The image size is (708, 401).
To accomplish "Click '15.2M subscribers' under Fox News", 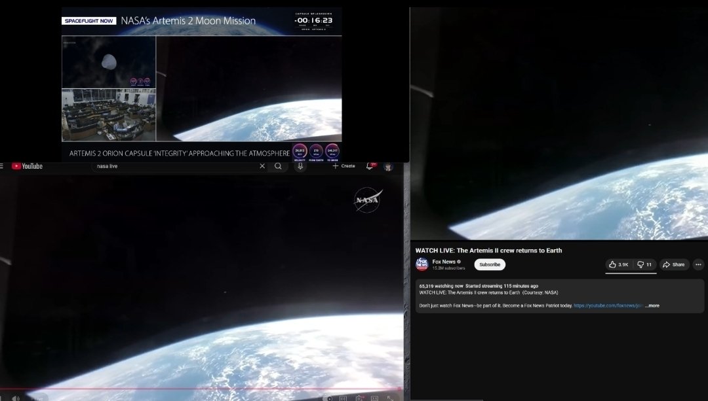I will pyautogui.click(x=448, y=268).
